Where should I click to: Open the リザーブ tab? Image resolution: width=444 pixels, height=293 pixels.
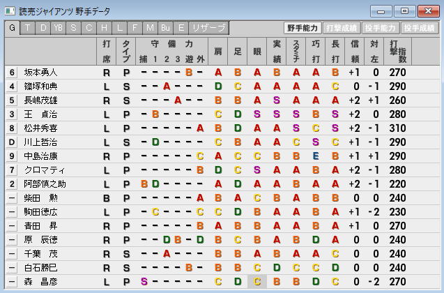[208, 28]
